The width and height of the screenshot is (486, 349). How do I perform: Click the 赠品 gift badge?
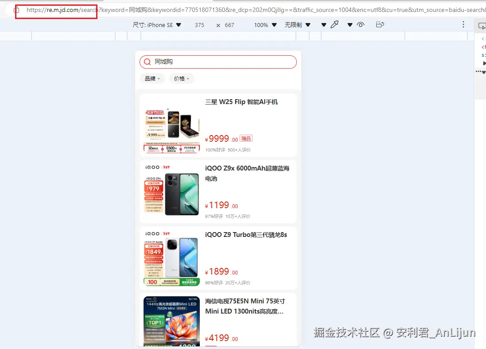[246, 139]
